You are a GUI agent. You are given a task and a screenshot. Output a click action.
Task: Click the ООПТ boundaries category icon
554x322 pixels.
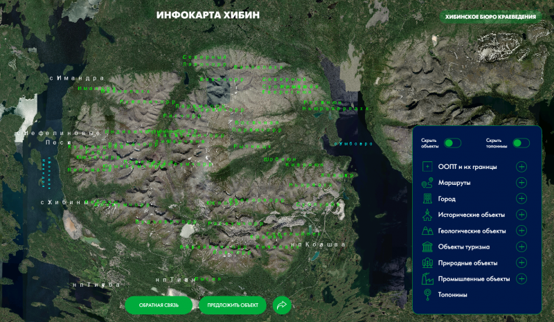427,167
